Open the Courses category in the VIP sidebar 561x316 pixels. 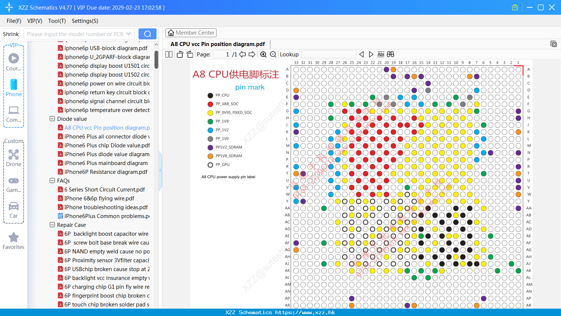click(x=14, y=62)
